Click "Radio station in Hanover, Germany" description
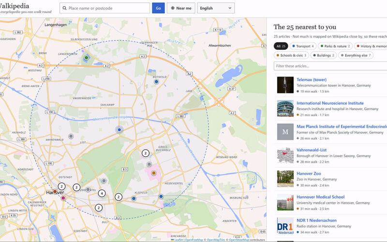This screenshot has width=387, height=242. [324, 226]
